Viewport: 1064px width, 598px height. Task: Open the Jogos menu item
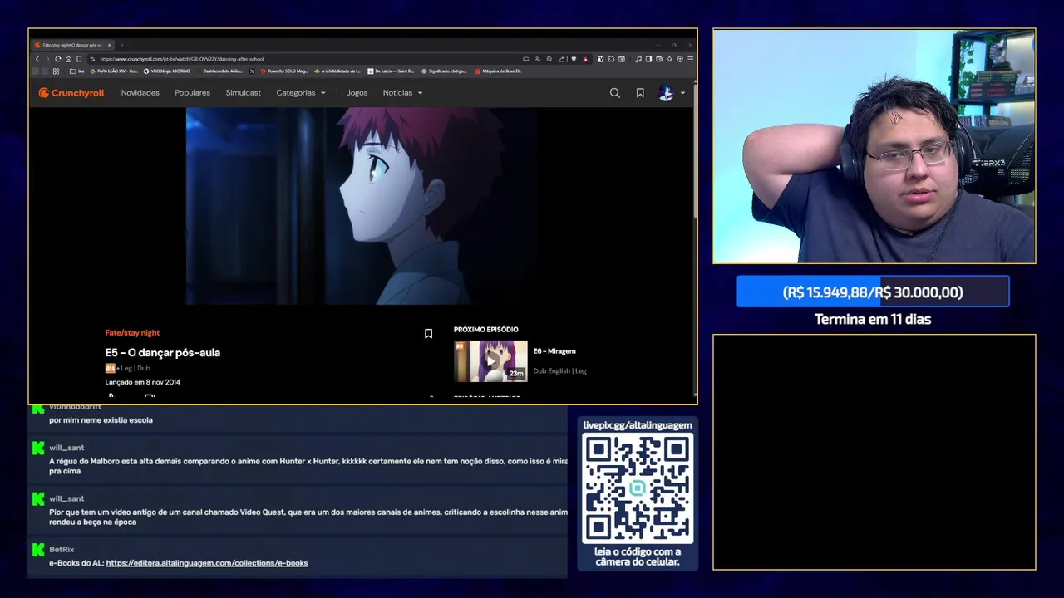click(x=357, y=93)
